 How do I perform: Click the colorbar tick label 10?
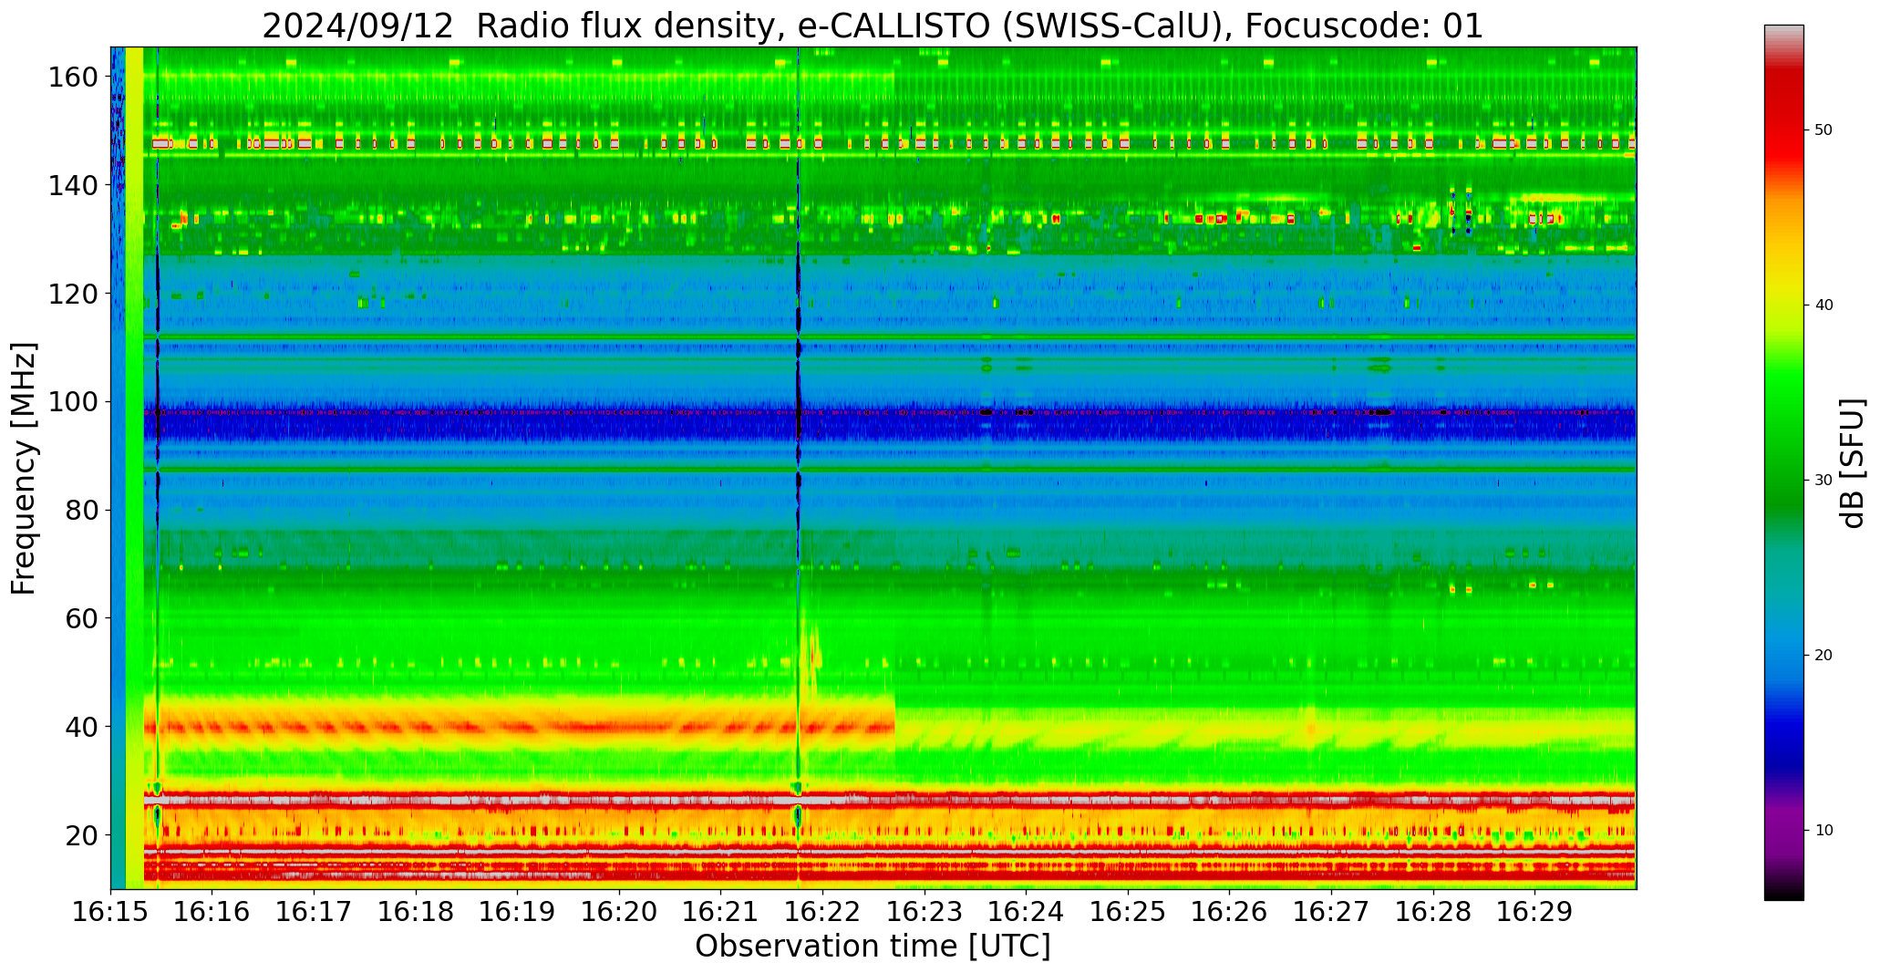tap(1823, 831)
